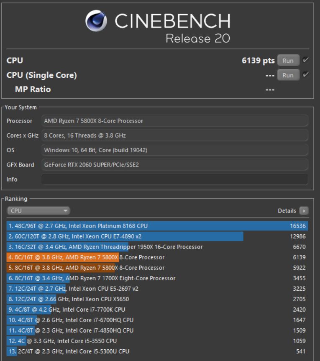Click the MP Ratio label
This screenshot has height=361, width=320.
tap(33, 89)
